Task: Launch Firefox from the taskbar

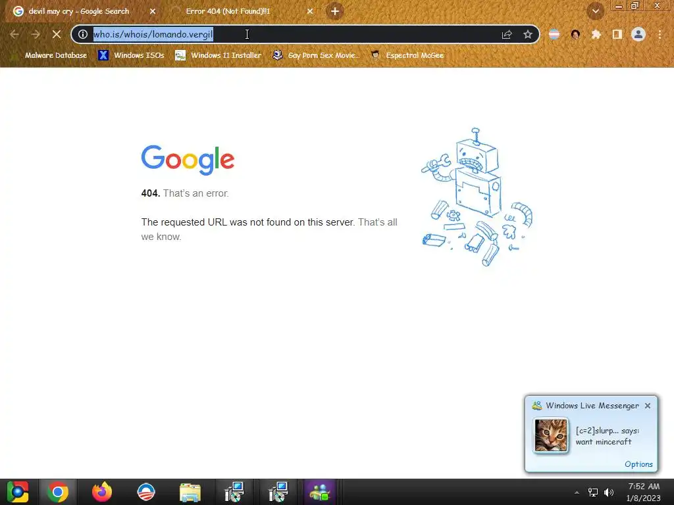Action: tap(102, 492)
